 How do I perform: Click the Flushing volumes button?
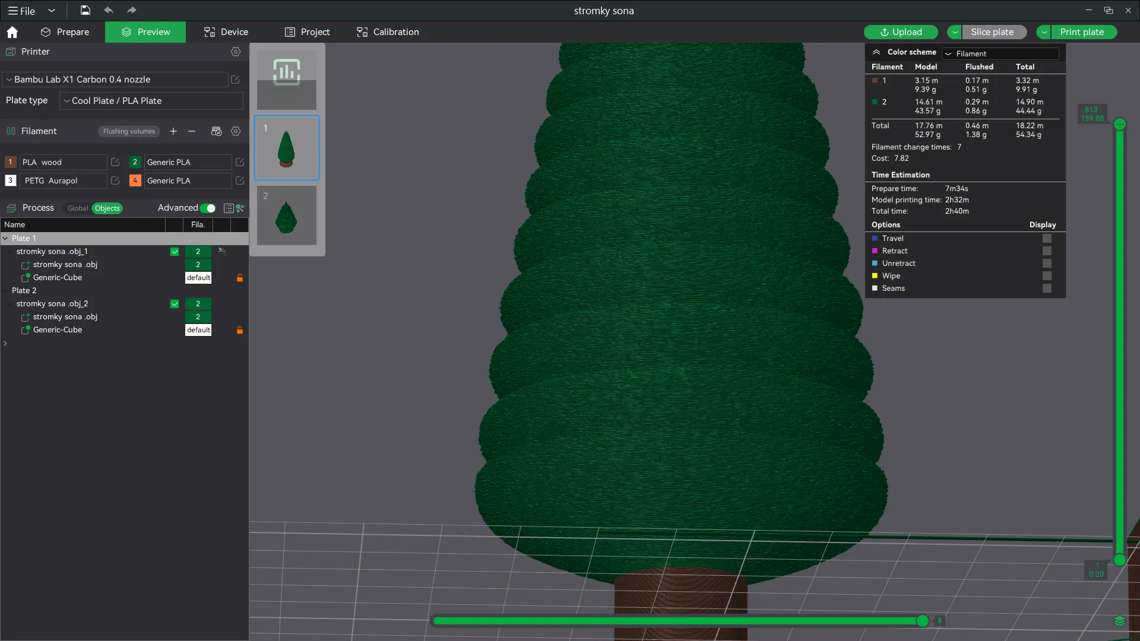click(129, 131)
